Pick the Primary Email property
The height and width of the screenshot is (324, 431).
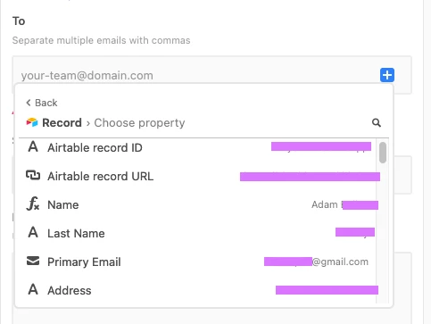[x=198, y=262]
